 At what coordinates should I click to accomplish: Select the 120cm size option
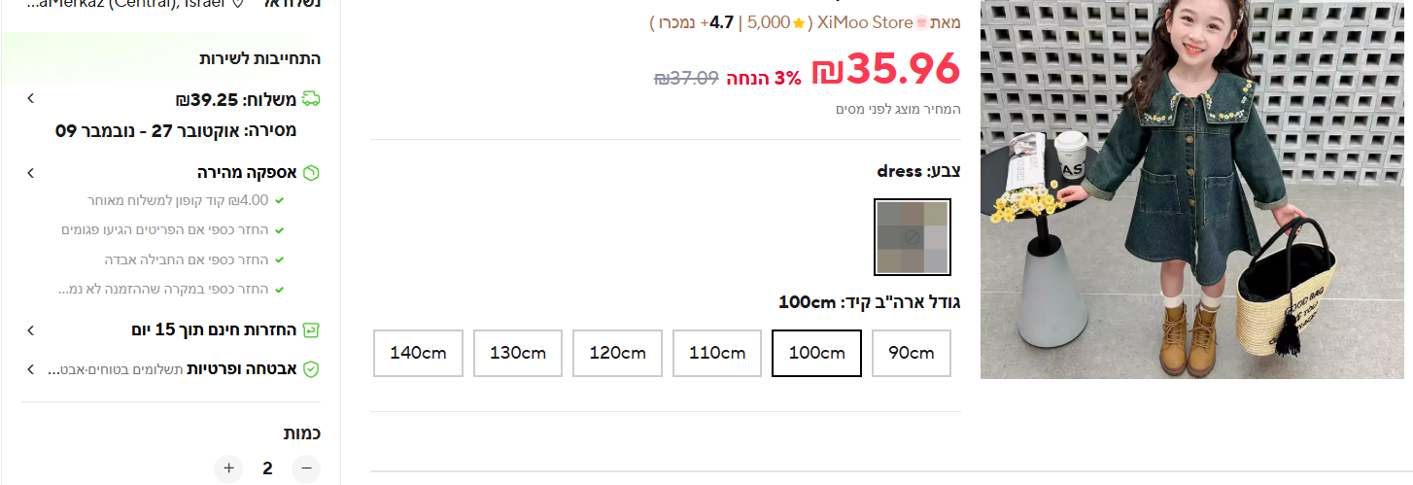point(617,353)
